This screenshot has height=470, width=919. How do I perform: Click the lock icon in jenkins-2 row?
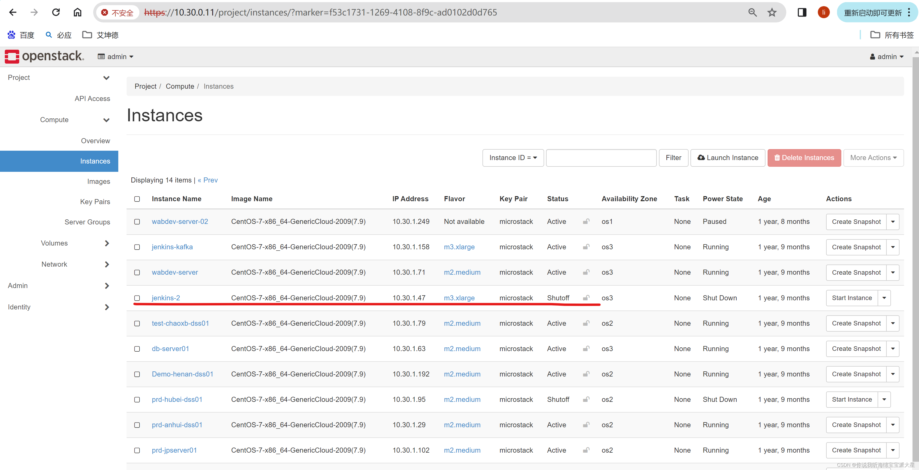click(586, 297)
